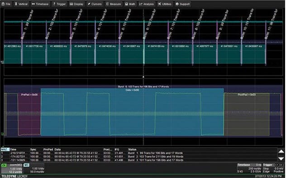
Task: Click the Burst 6 annotation on upper trace
Action: tap(149, 24)
